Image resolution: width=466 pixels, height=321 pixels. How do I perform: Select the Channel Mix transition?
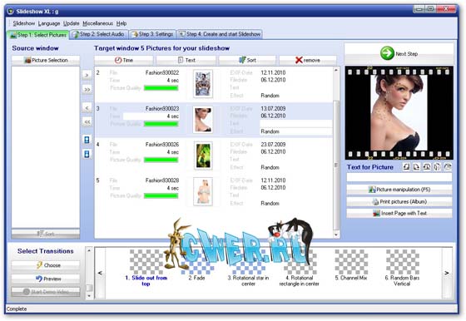(x=351, y=265)
